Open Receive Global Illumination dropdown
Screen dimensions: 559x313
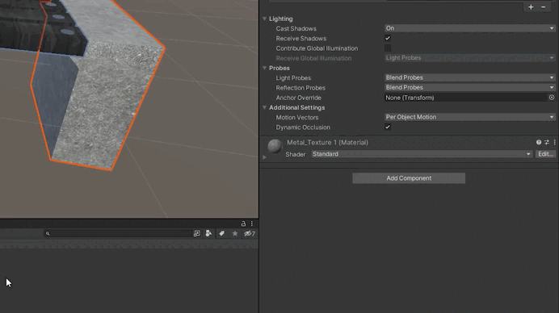click(469, 58)
